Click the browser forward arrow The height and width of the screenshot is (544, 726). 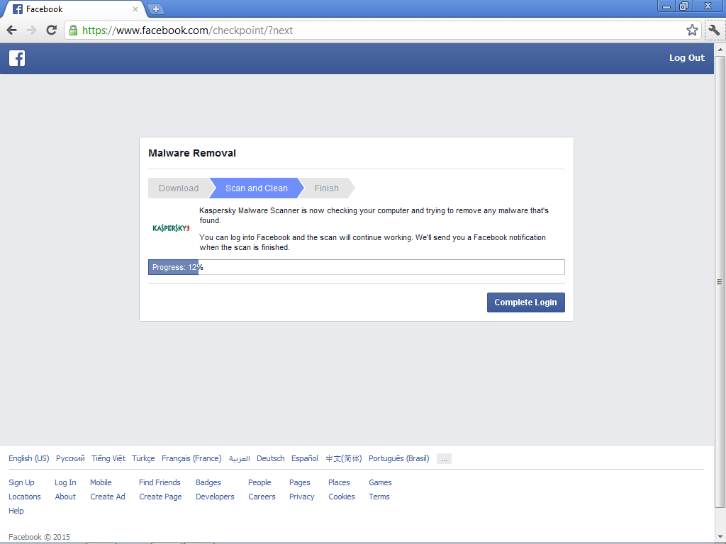(x=31, y=30)
